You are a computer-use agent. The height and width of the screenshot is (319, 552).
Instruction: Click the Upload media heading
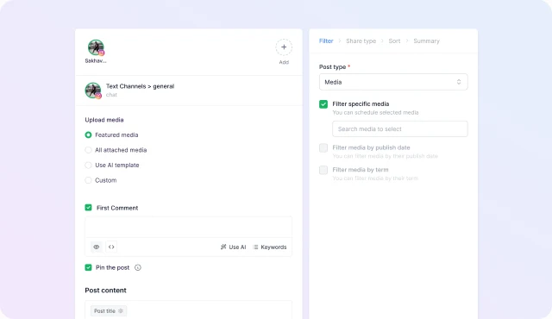pyautogui.click(x=104, y=120)
